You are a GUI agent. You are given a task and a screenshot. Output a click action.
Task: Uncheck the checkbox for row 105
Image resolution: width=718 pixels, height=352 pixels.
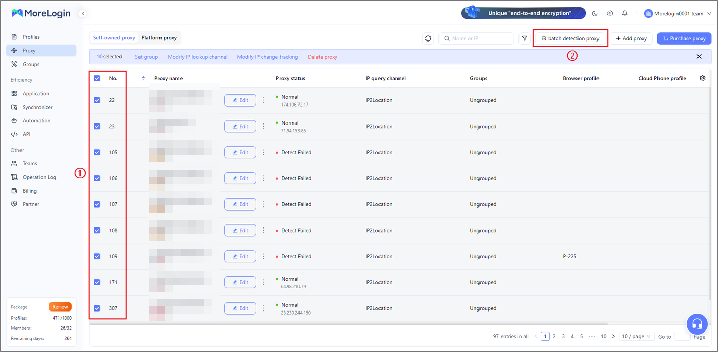(97, 152)
